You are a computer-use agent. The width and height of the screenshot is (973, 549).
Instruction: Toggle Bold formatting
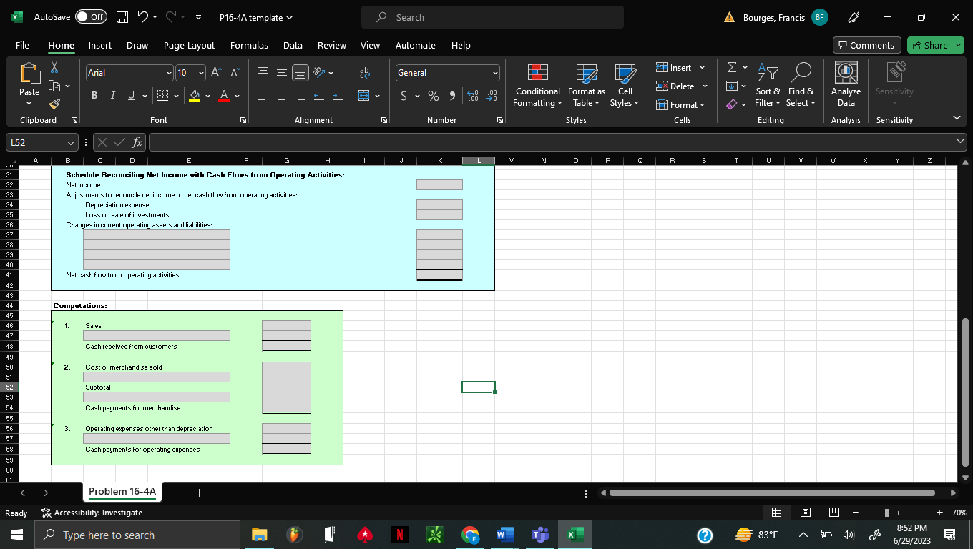(94, 96)
